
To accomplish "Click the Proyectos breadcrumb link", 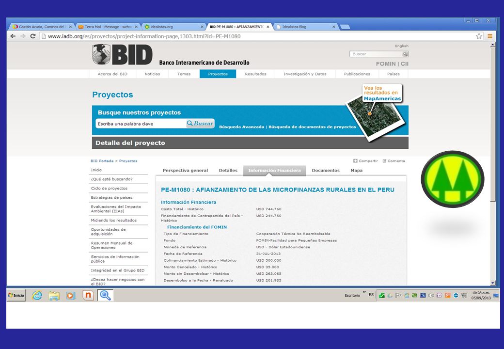I will (x=128, y=161).
